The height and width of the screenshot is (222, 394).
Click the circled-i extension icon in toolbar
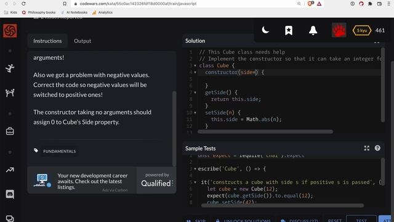pos(352,4)
